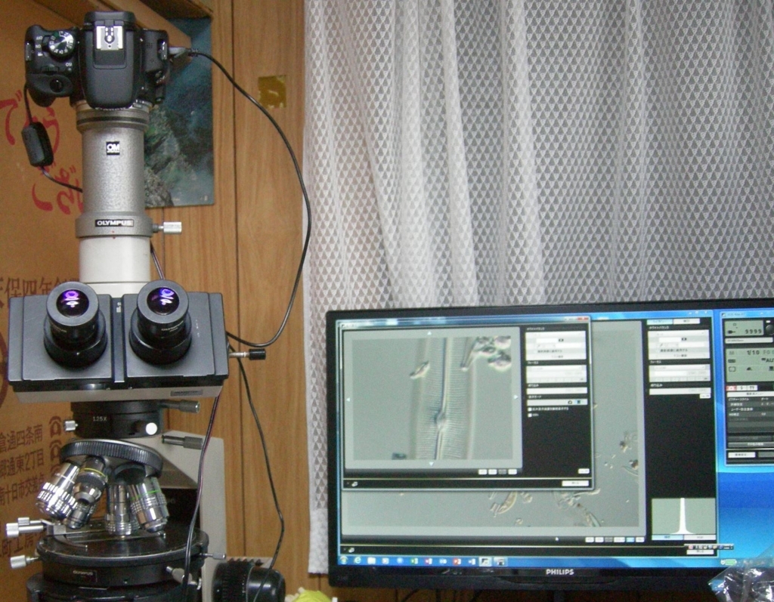This screenshot has height=602, width=774.
Task: Click the left arrow beside the magnified view
Action: tap(348, 399)
